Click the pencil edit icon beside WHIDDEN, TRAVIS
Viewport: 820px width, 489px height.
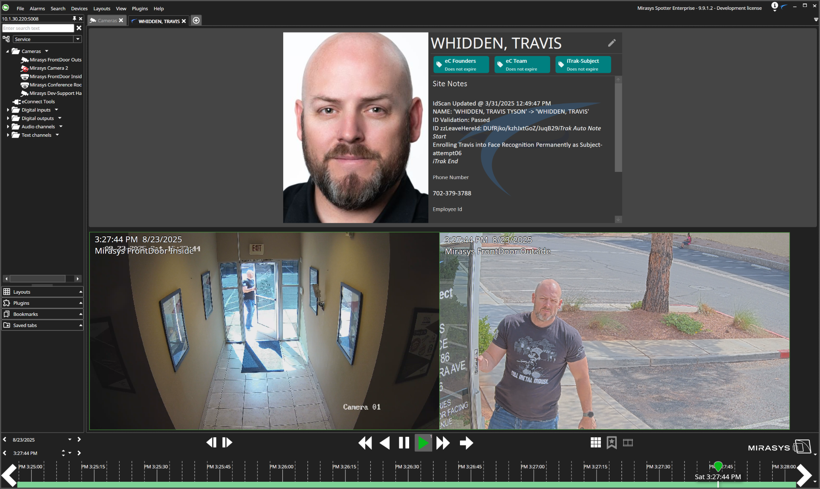[612, 43]
